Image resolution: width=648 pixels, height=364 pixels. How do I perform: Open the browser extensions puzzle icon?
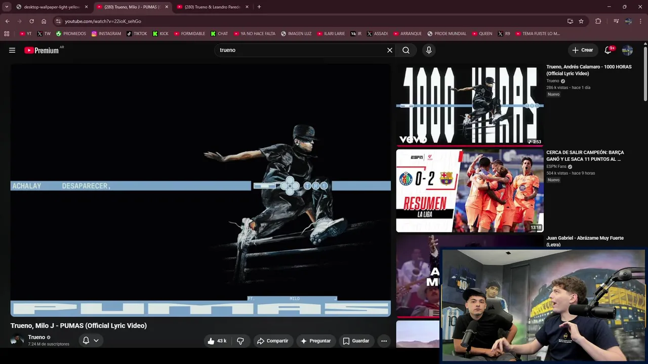click(598, 21)
